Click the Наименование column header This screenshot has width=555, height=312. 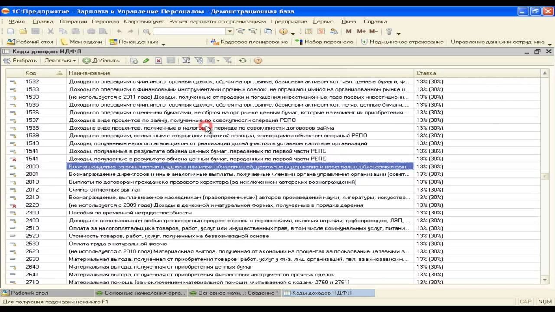240,73
